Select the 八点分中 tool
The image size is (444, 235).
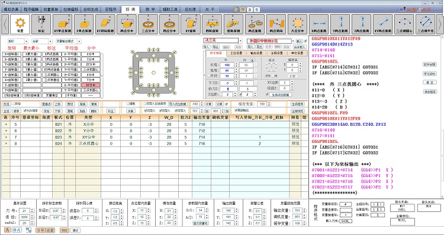[298, 24]
